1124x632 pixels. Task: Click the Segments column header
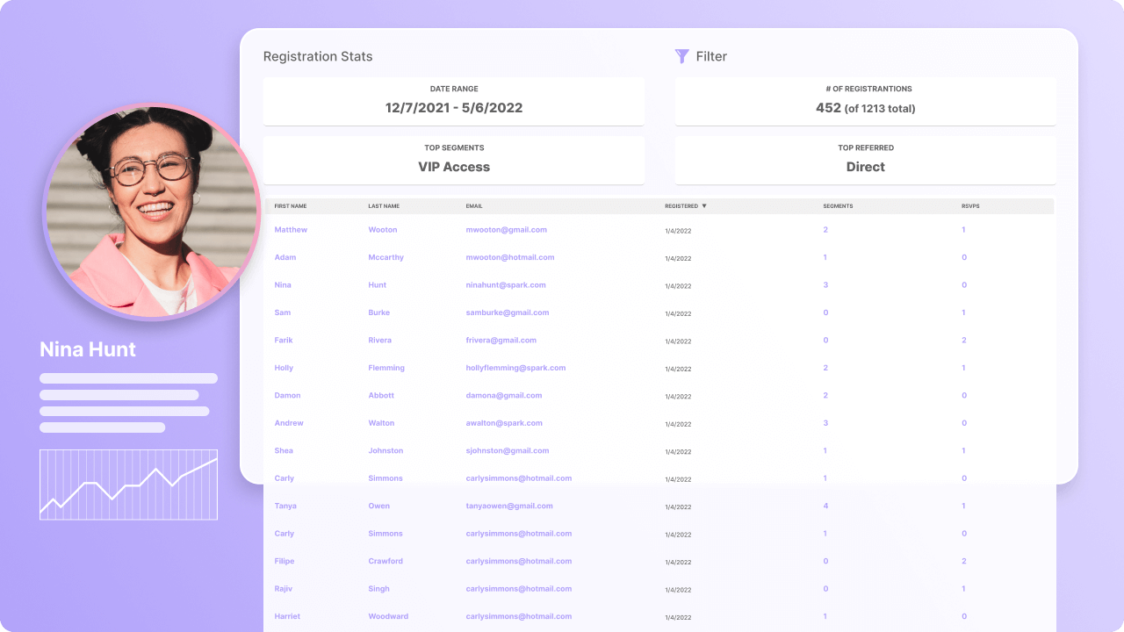838,206
